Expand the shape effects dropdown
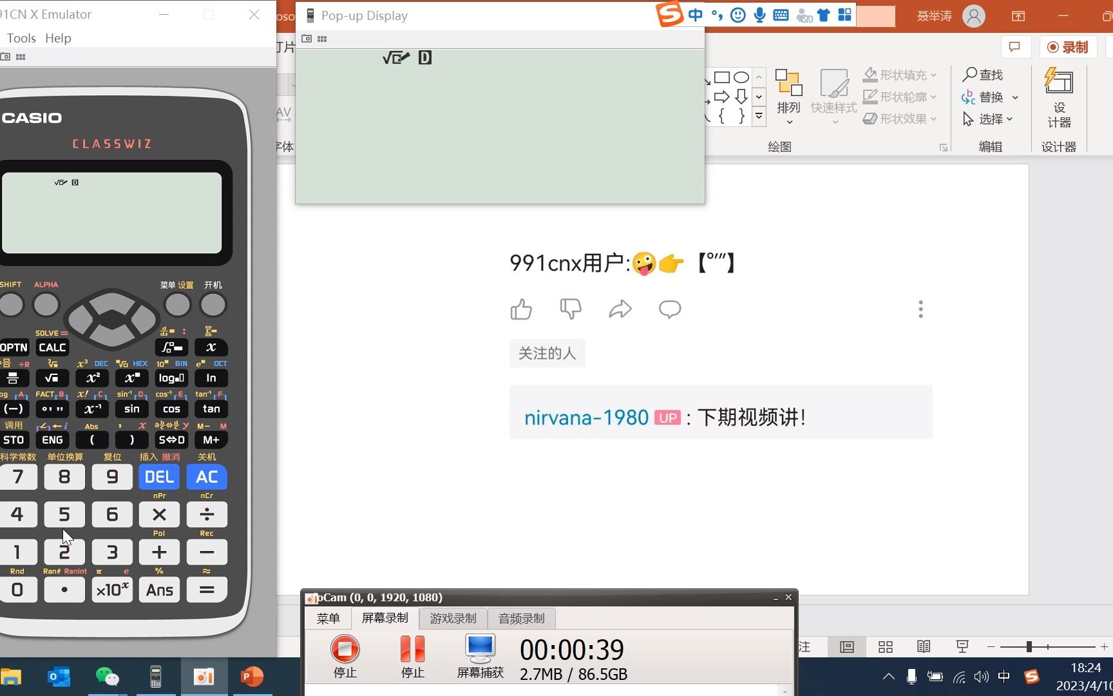Viewport: 1113px width, 696px height. click(933, 119)
